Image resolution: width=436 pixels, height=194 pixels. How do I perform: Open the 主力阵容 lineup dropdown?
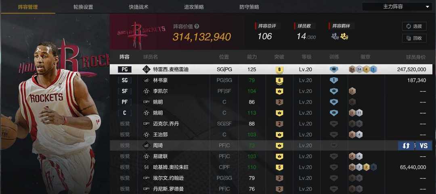pyautogui.click(x=397, y=7)
